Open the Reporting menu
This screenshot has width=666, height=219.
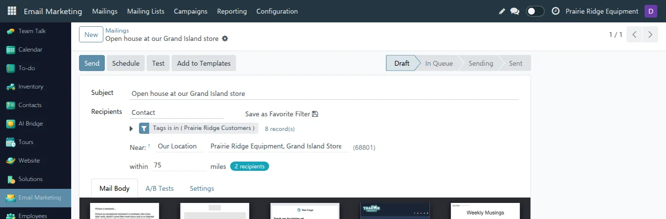232,11
